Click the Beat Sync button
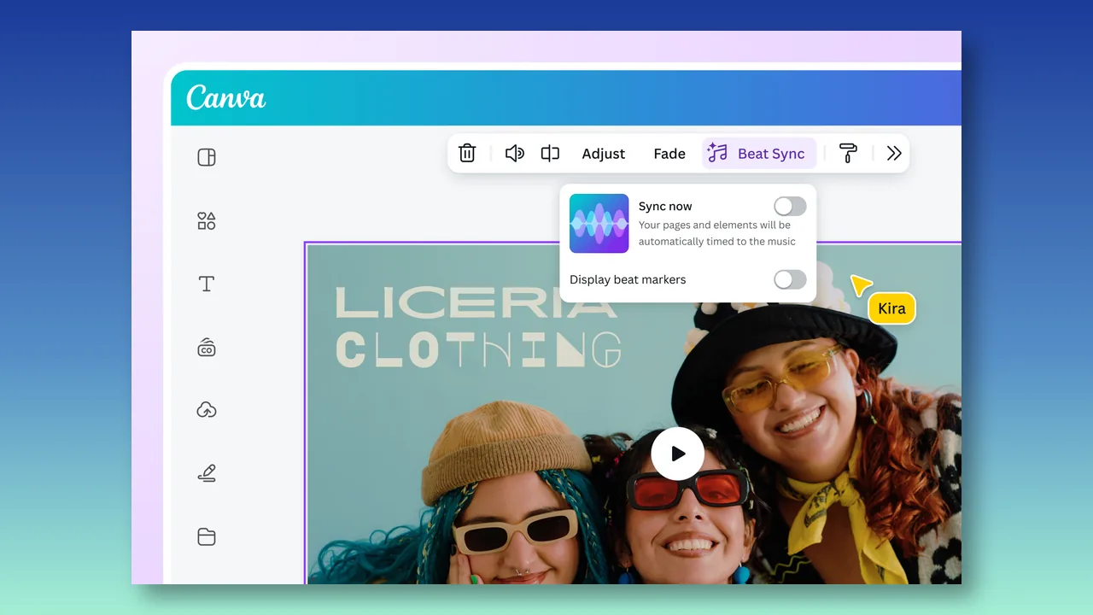The width and height of the screenshot is (1093, 615). point(759,154)
